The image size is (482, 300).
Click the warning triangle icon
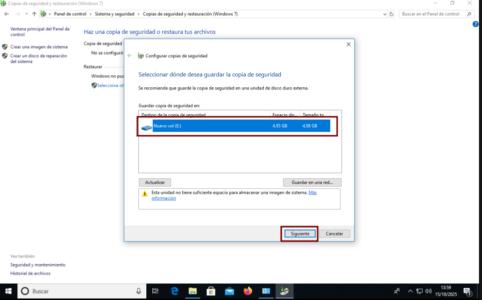pos(145,194)
